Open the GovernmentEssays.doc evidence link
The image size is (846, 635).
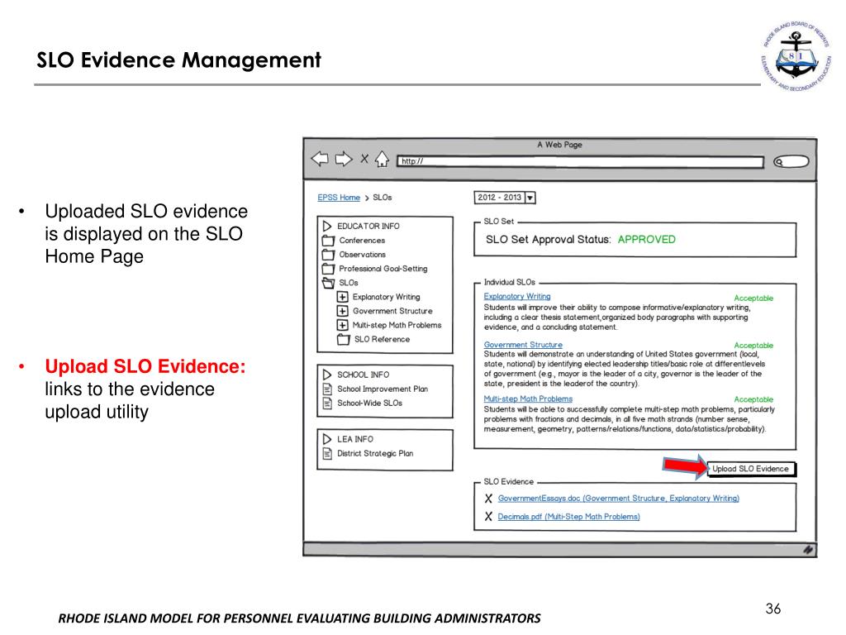618,499
